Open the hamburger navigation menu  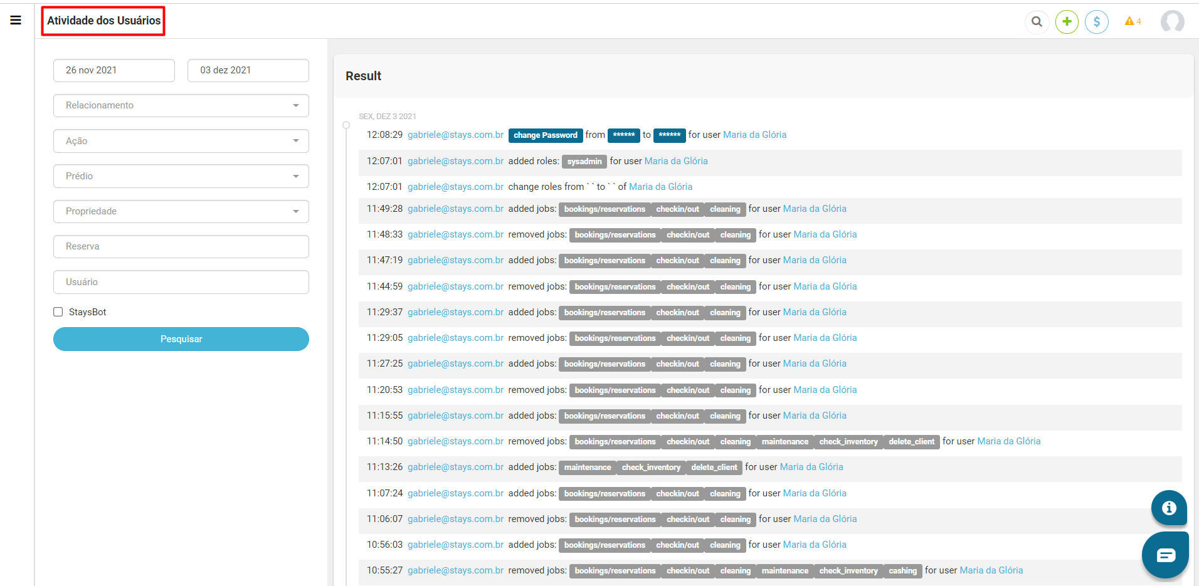coord(16,20)
